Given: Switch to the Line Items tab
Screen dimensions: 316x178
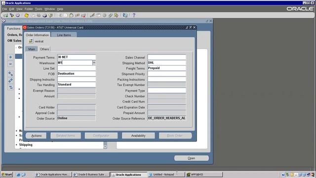Looking at the screenshot, I should (x=64, y=35).
